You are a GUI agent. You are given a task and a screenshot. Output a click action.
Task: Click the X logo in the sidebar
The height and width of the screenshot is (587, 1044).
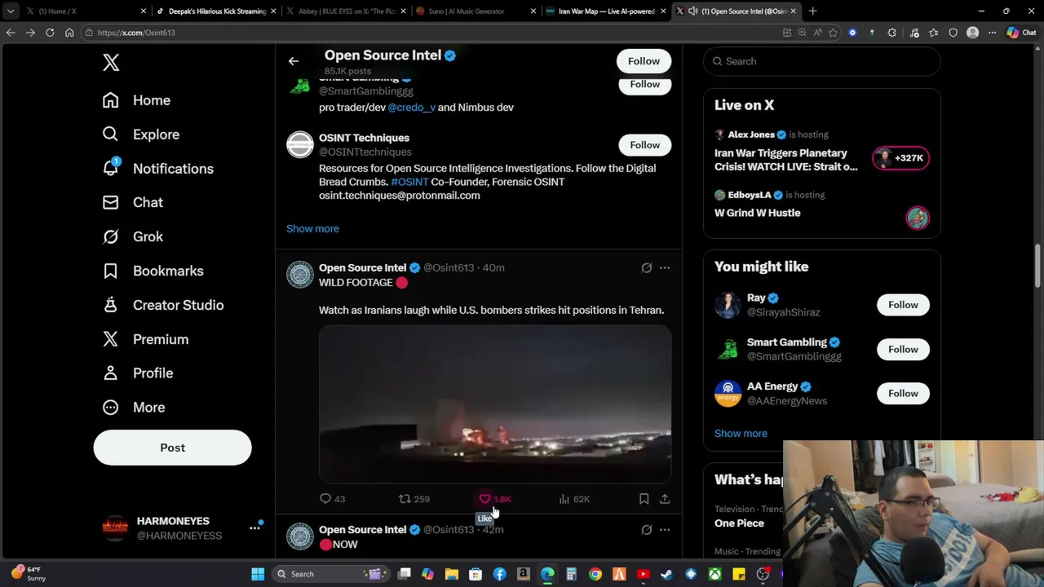111,62
